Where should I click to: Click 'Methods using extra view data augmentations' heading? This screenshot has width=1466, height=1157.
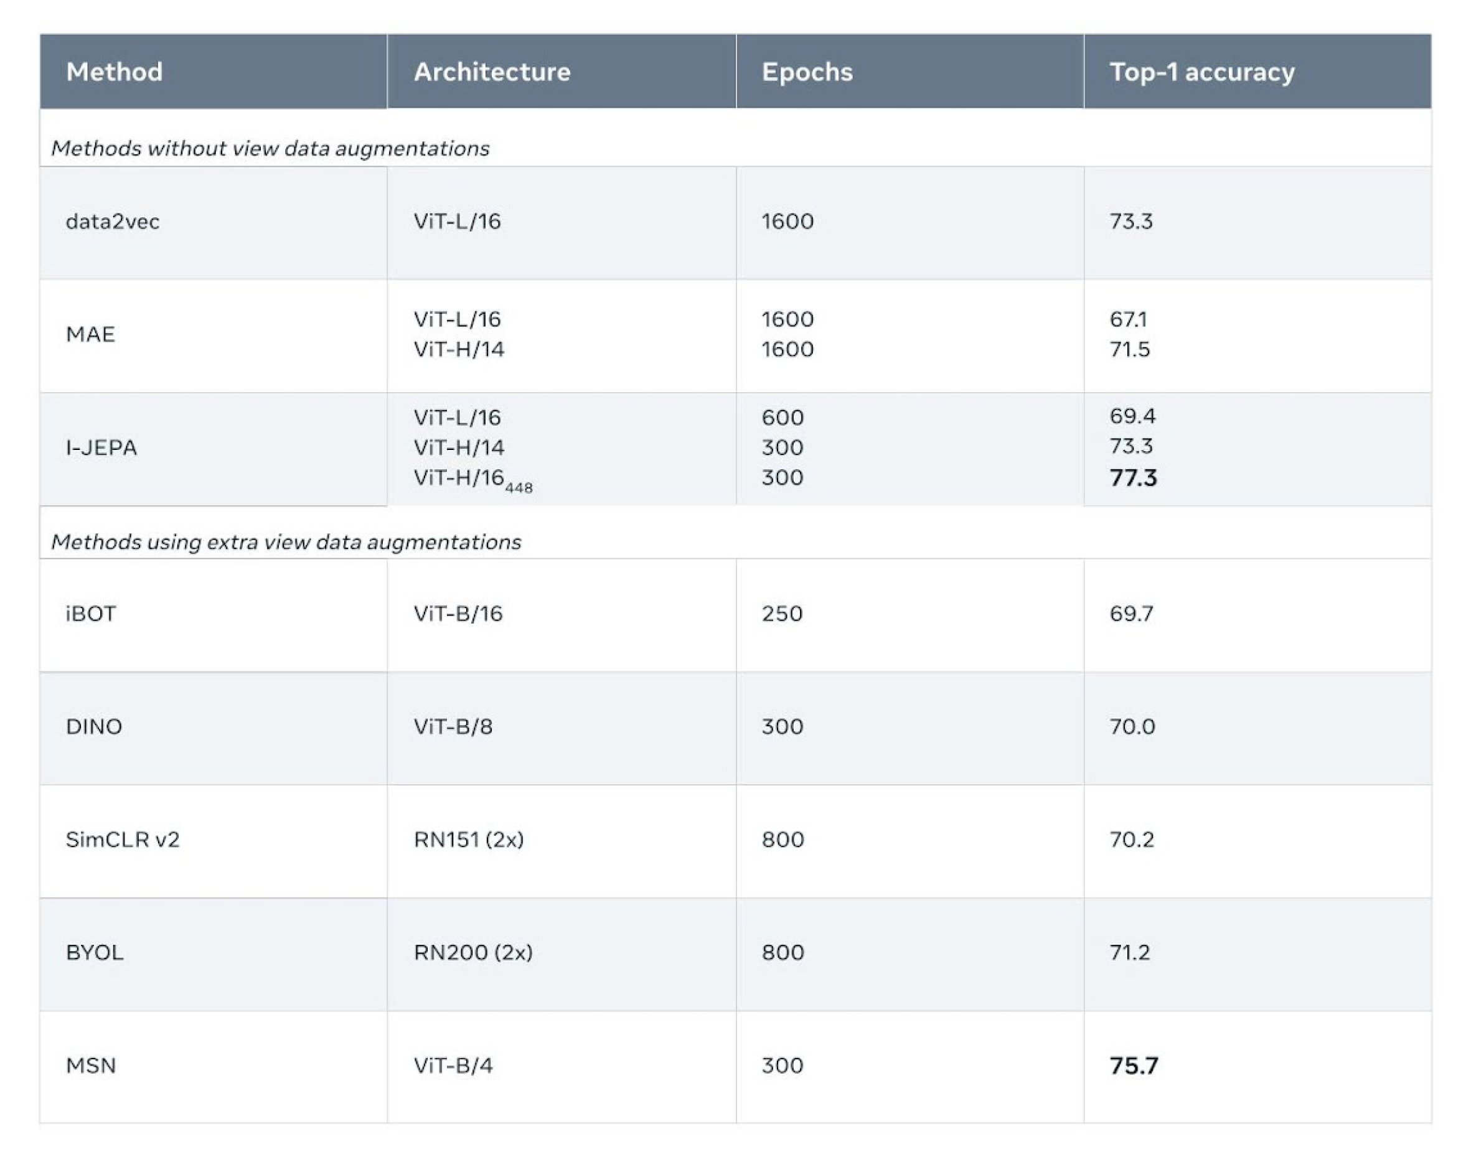point(286,542)
